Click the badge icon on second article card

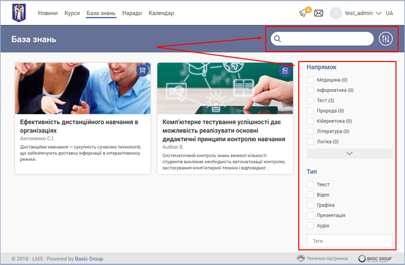(285, 71)
